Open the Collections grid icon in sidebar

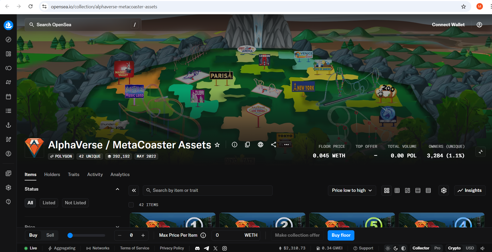[x=8, y=54]
